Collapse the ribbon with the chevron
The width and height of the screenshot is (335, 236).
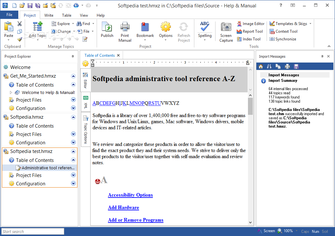coord(329,46)
